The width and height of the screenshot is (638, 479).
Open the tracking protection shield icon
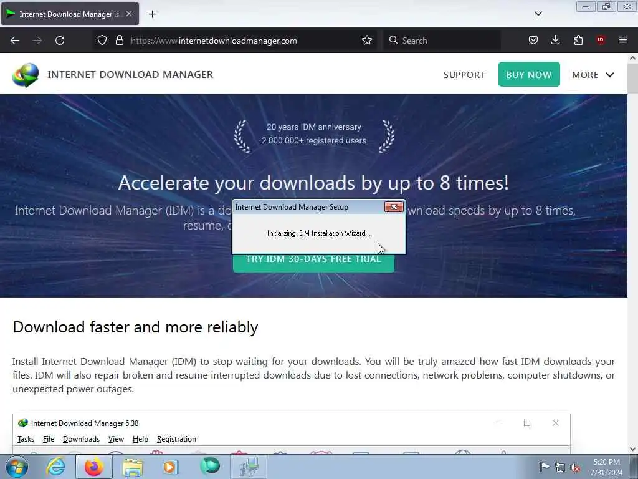[102, 41]
